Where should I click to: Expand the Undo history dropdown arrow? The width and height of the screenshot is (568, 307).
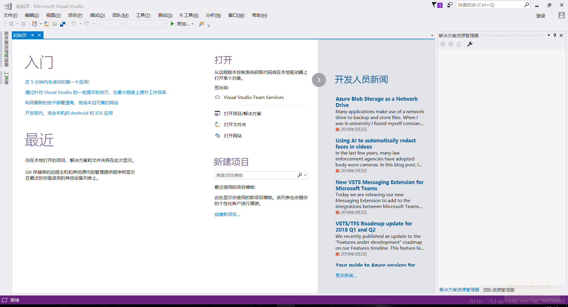coord(80,24)
